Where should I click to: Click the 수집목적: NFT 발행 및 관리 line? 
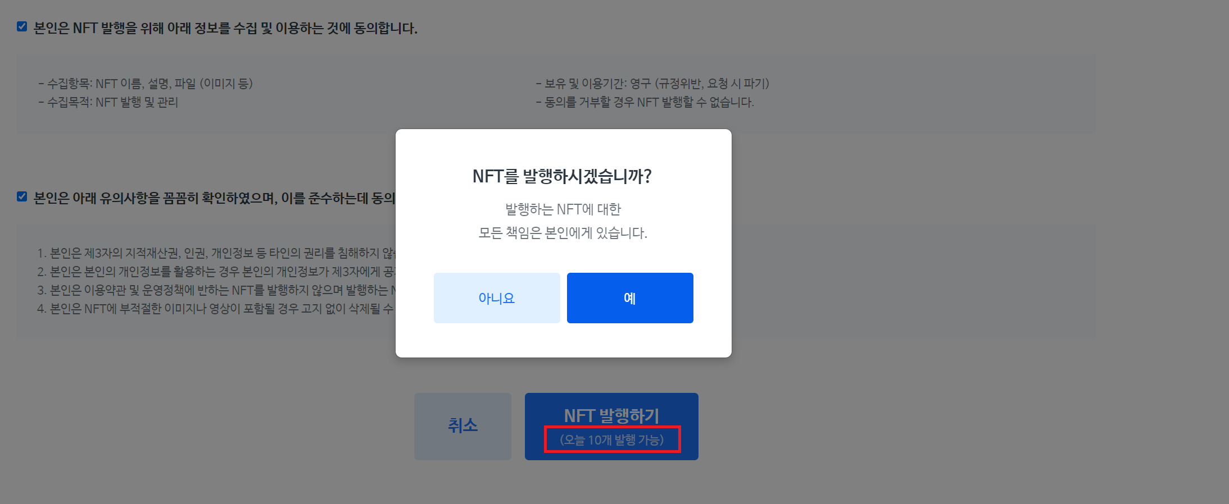(108, 102)
